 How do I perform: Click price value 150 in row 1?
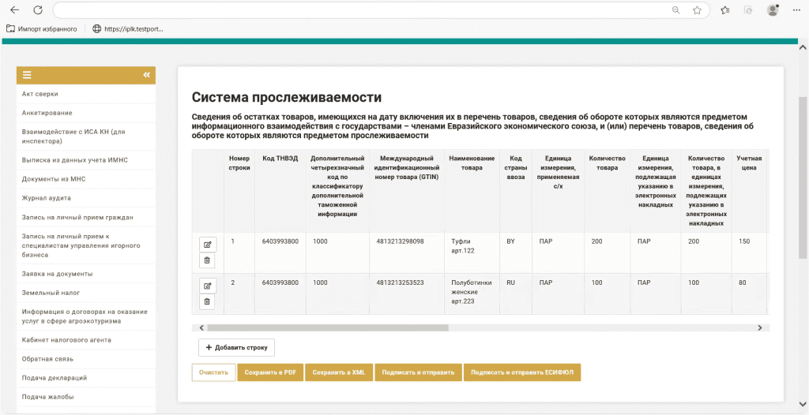(744, 241)
